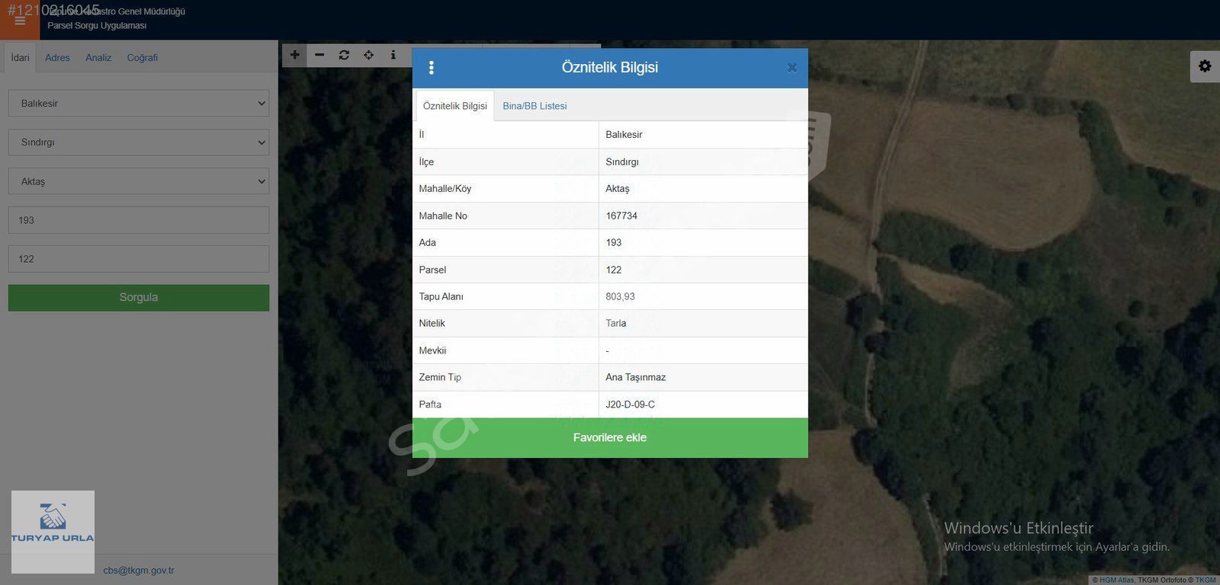Open the cbs@tkgm.gov.tr email link
Screen dimensions: 1220x585
click(x=139, y=570)
